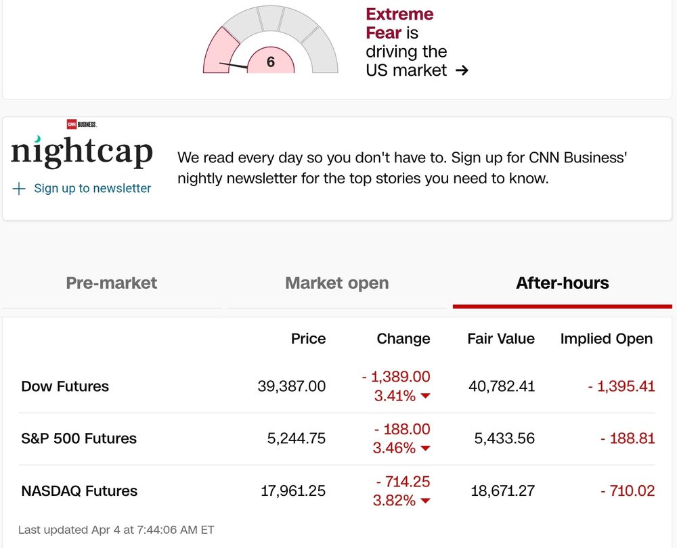Image resolution: width=677 pixels, height=548 pixels.
Task: Click 'Sign up to newsletter' link
Action: point(92,189)
